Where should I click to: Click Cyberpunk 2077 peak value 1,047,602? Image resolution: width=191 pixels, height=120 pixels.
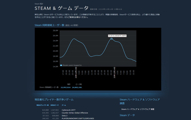55,110
